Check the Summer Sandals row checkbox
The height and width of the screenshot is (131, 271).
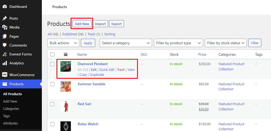52,84
